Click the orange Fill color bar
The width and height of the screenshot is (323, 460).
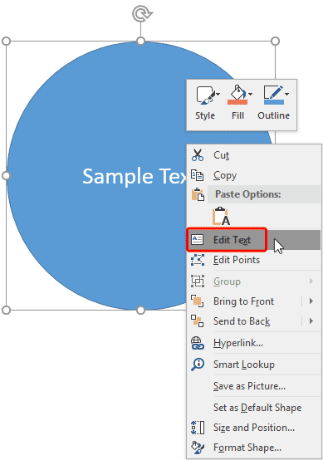click(x=237, y=102)
